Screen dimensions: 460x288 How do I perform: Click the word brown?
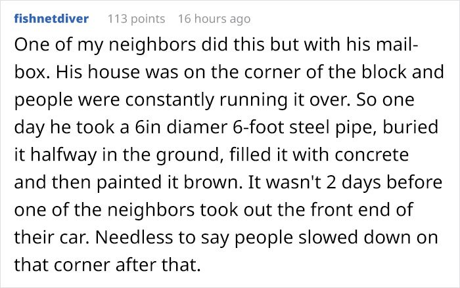point(211,183)
